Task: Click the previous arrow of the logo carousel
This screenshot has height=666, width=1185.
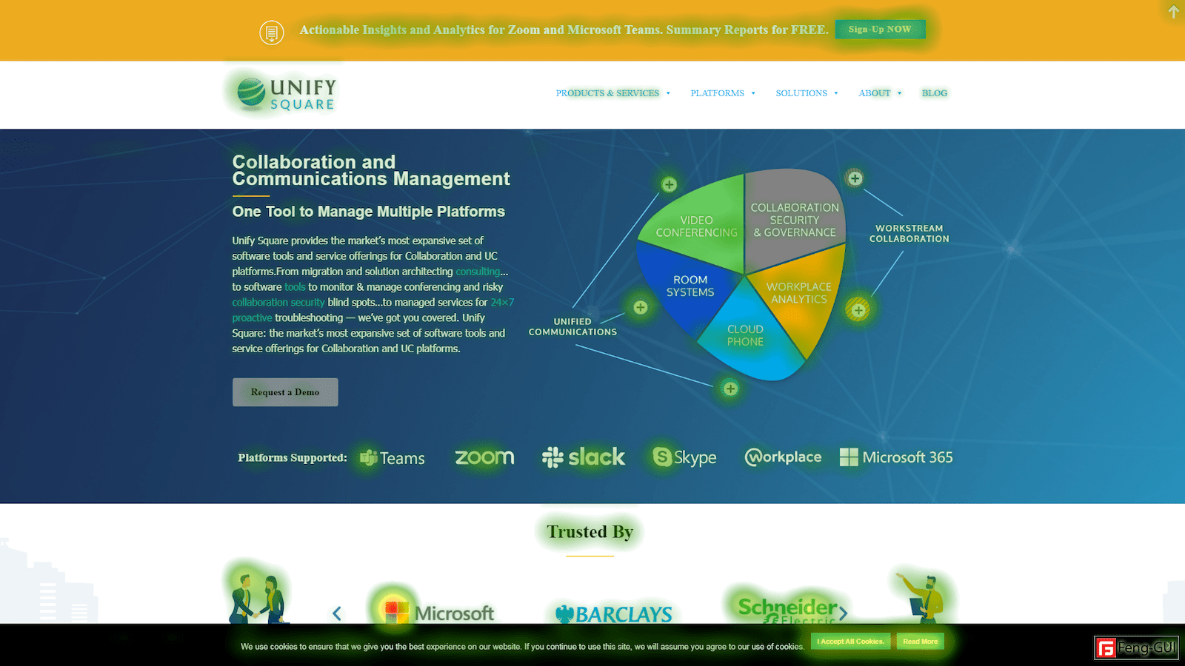Action: point(337,613)
